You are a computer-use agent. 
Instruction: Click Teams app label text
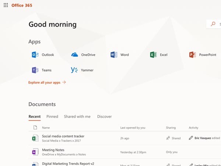point(46,70)
